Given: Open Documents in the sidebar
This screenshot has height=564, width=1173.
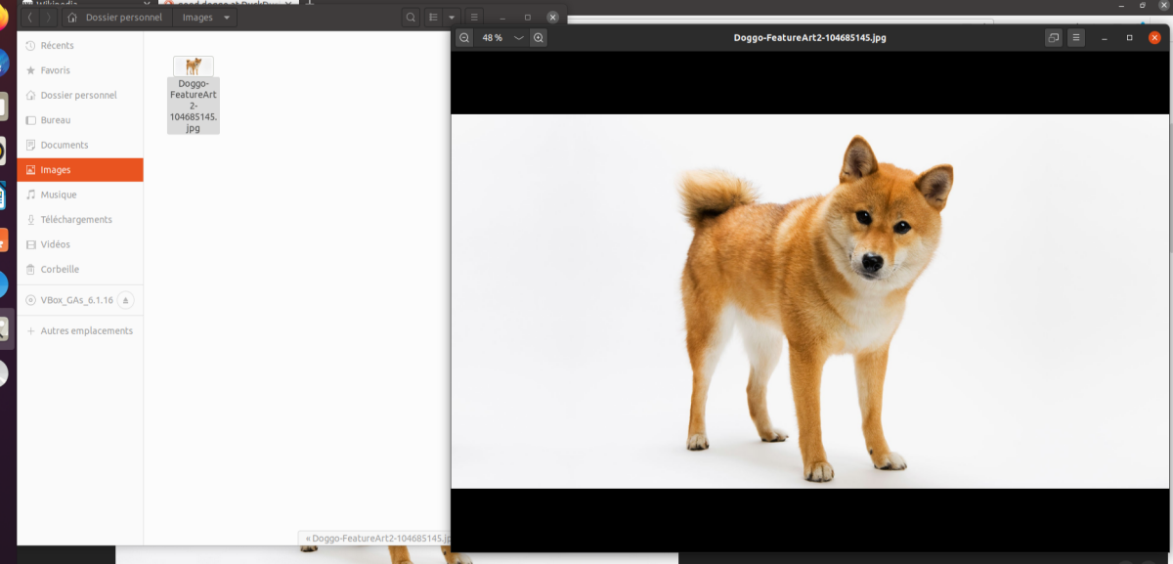Looking at the screenshot, I should coord(80,145).
